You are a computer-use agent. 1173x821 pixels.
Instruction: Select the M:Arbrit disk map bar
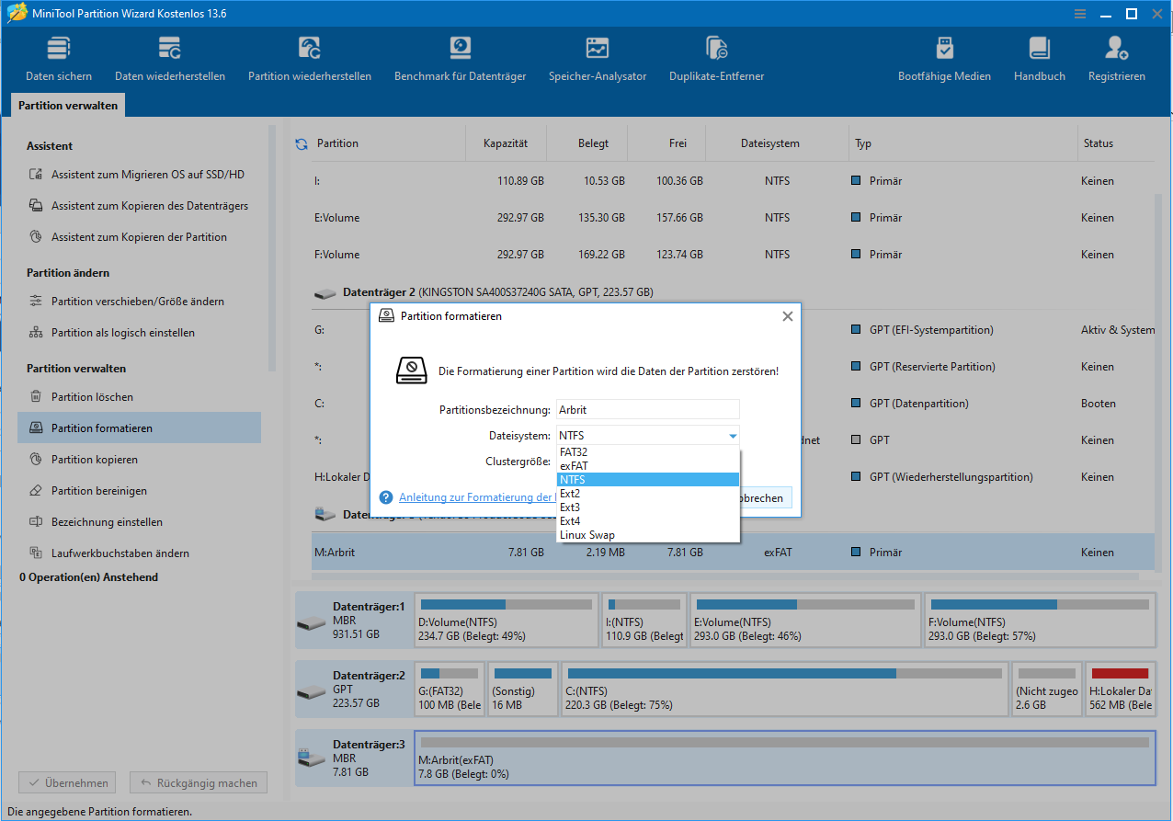click(x=785, y=758)
